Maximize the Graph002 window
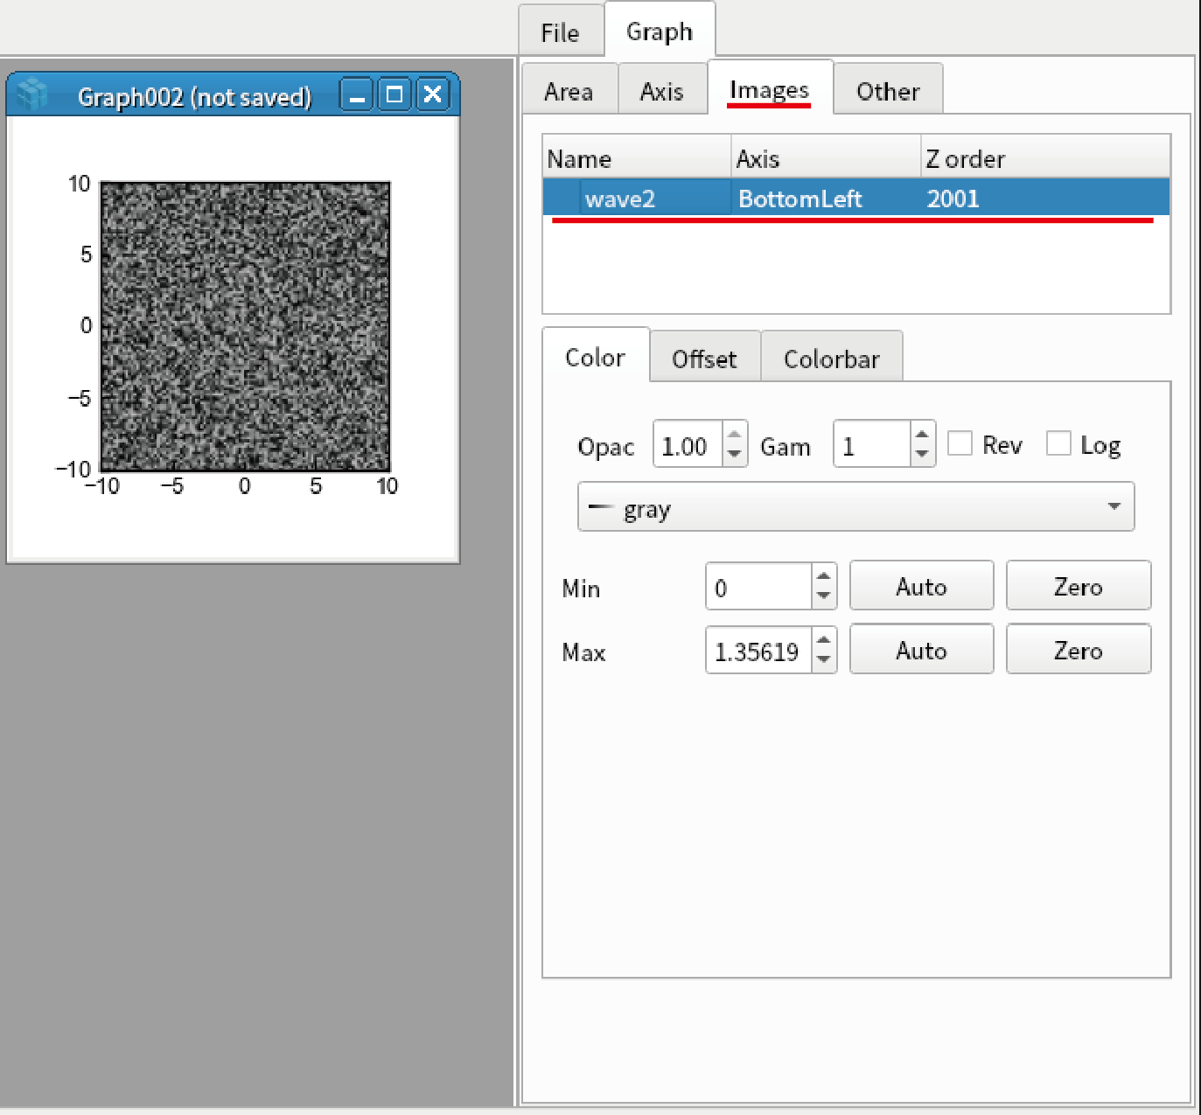This screenshot has height=1115, width=1201. [395, 94]
